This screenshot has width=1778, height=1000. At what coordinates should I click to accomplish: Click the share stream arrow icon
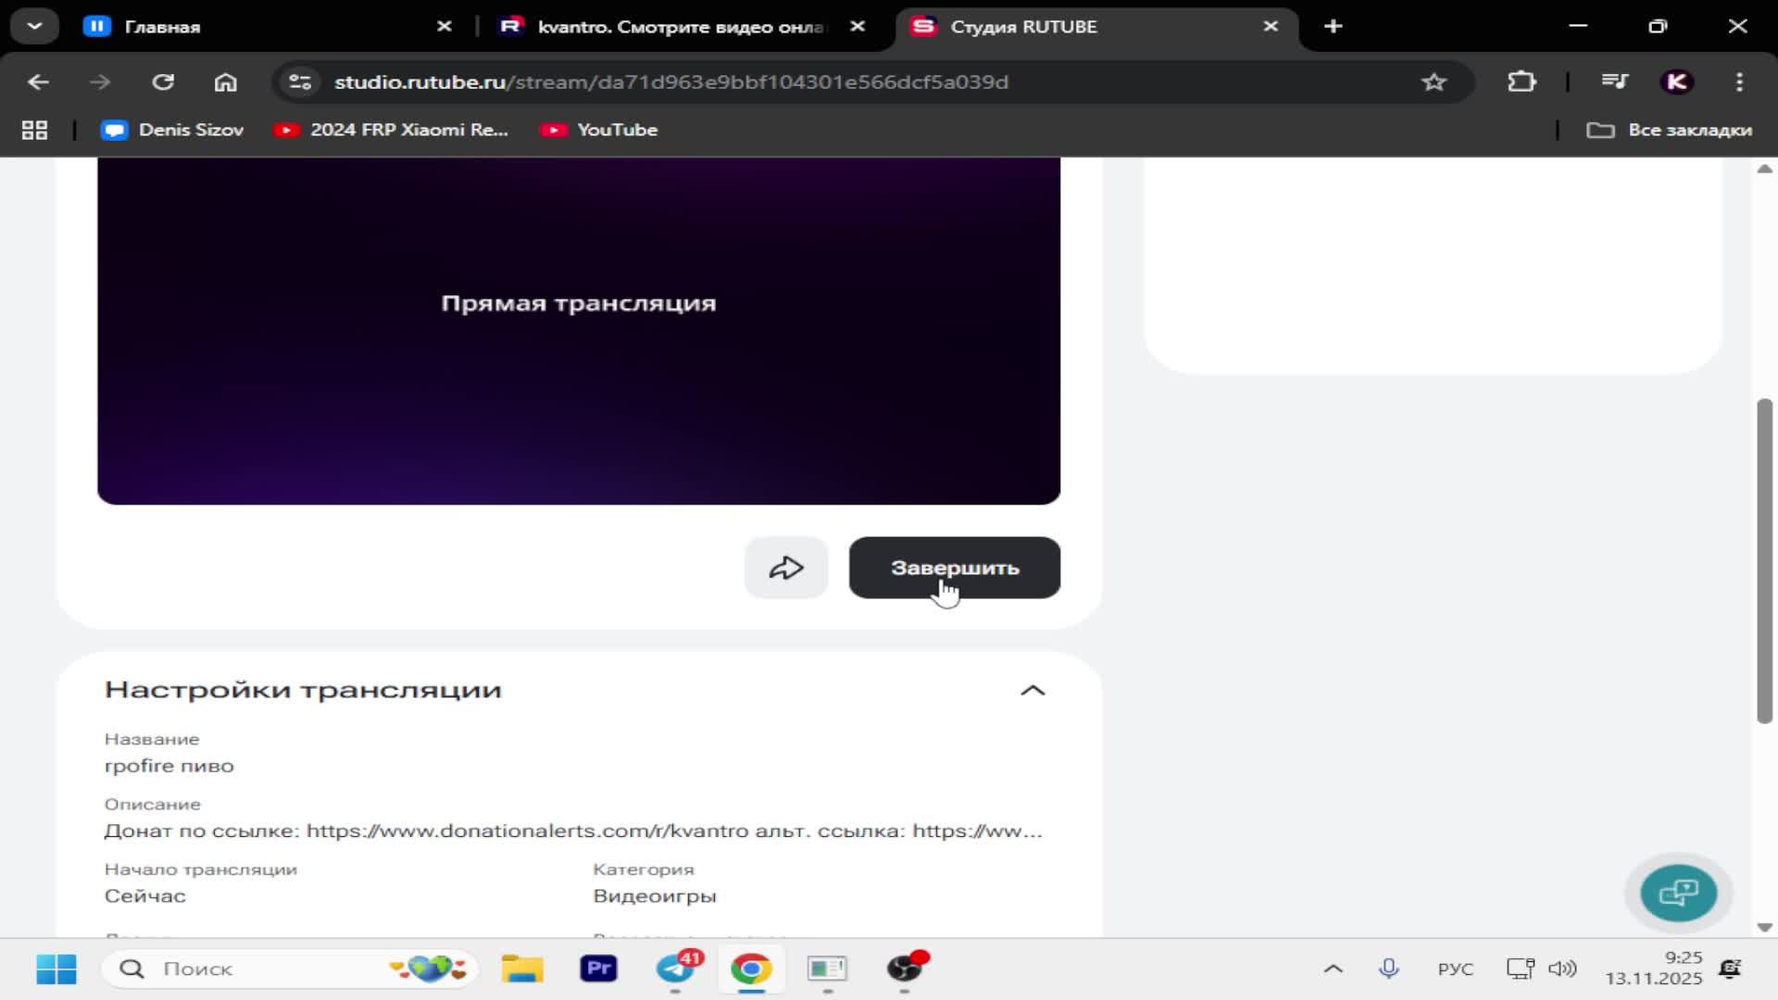pos(785,568)
